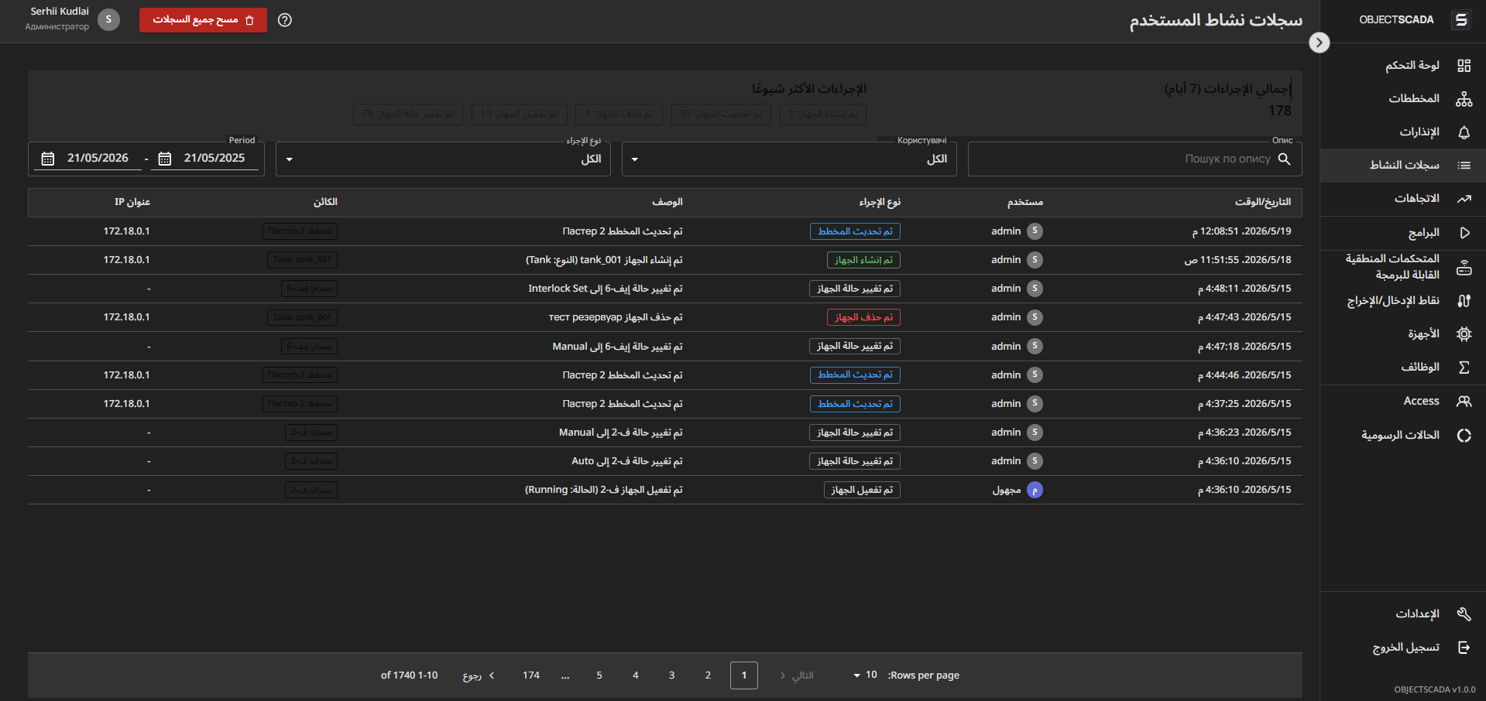Click the 21/05/2026 date input

tap(98, 158)
